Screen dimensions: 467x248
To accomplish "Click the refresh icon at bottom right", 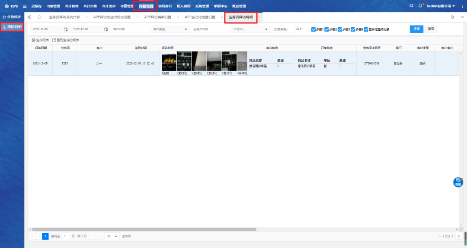I will (x=459, y=236).
